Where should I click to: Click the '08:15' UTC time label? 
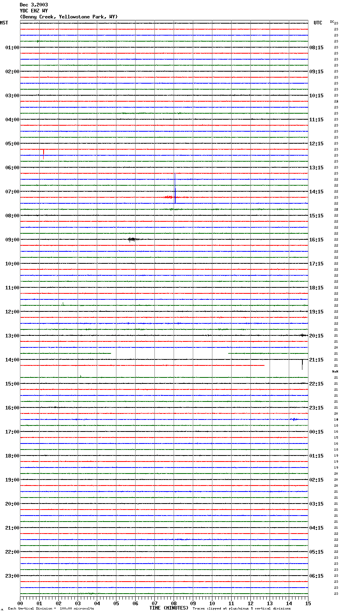tap(316, 48)
